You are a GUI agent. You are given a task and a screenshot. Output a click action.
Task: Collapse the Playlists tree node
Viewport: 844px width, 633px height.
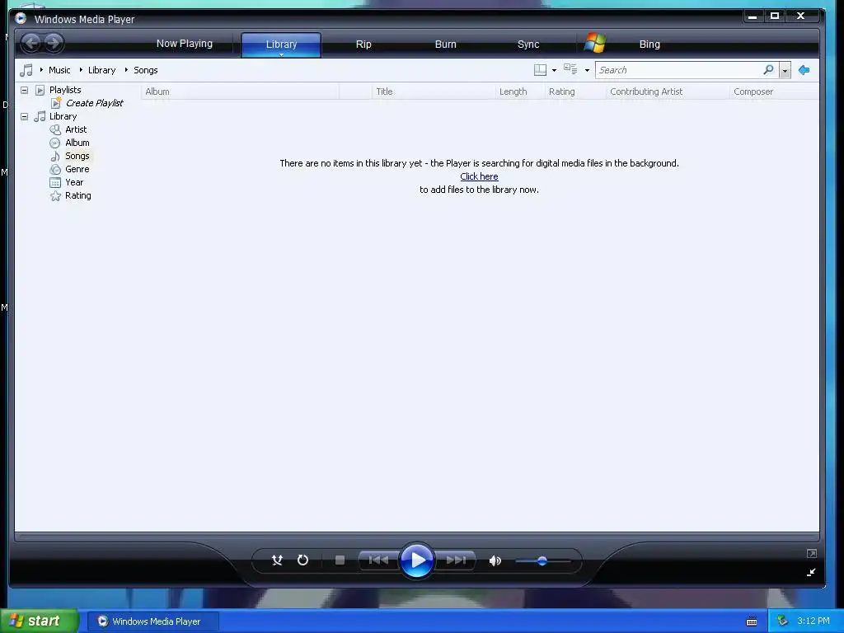[24, 90]
